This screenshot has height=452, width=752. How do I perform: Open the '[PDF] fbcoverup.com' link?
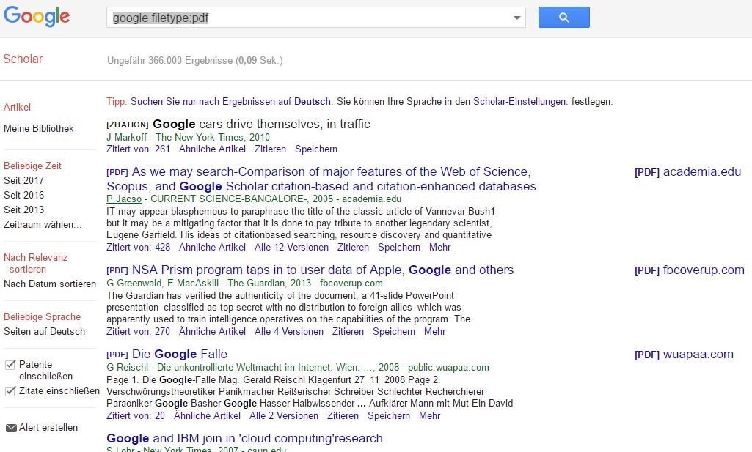(689, 270)
